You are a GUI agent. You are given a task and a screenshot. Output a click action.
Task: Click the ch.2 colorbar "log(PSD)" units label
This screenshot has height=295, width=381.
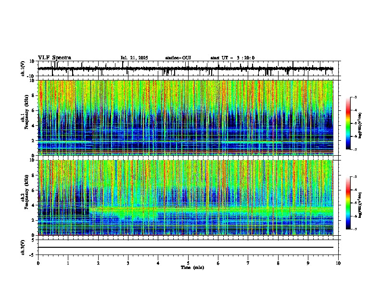(x=360, y=205)
